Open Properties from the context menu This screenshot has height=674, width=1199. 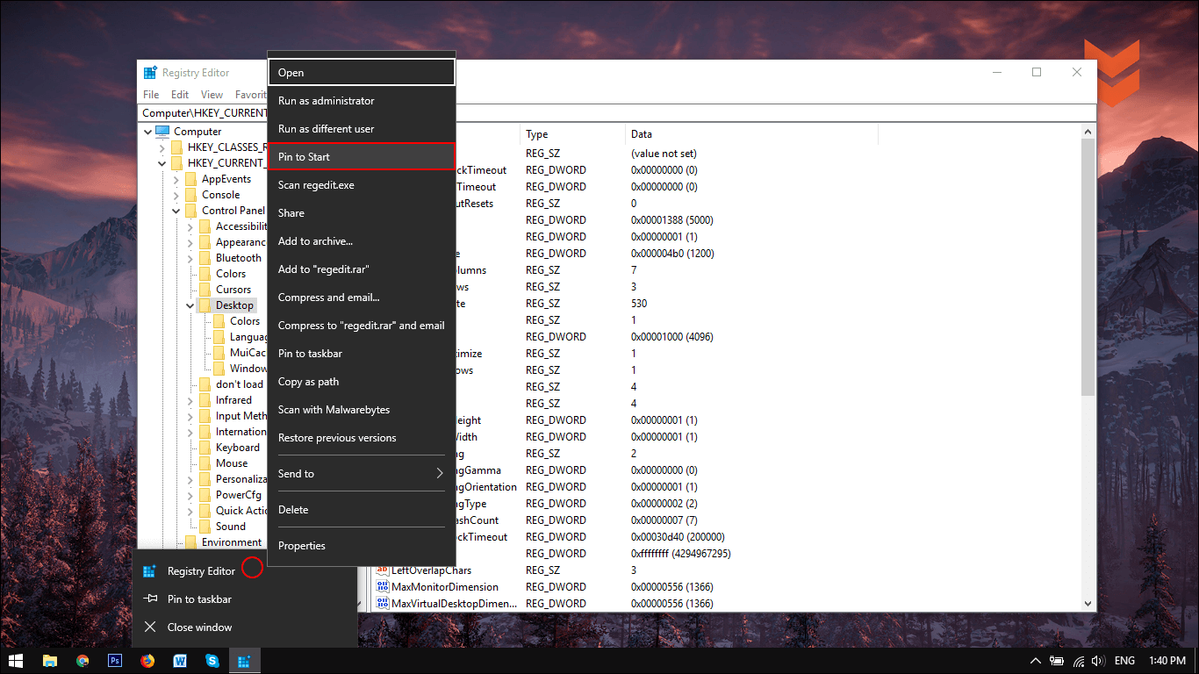362,546
